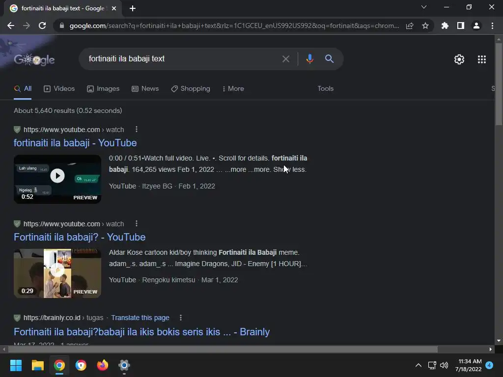Switch to the Videos tab
503x377 pixels.
pyautogui.click(x=59, y=89)
